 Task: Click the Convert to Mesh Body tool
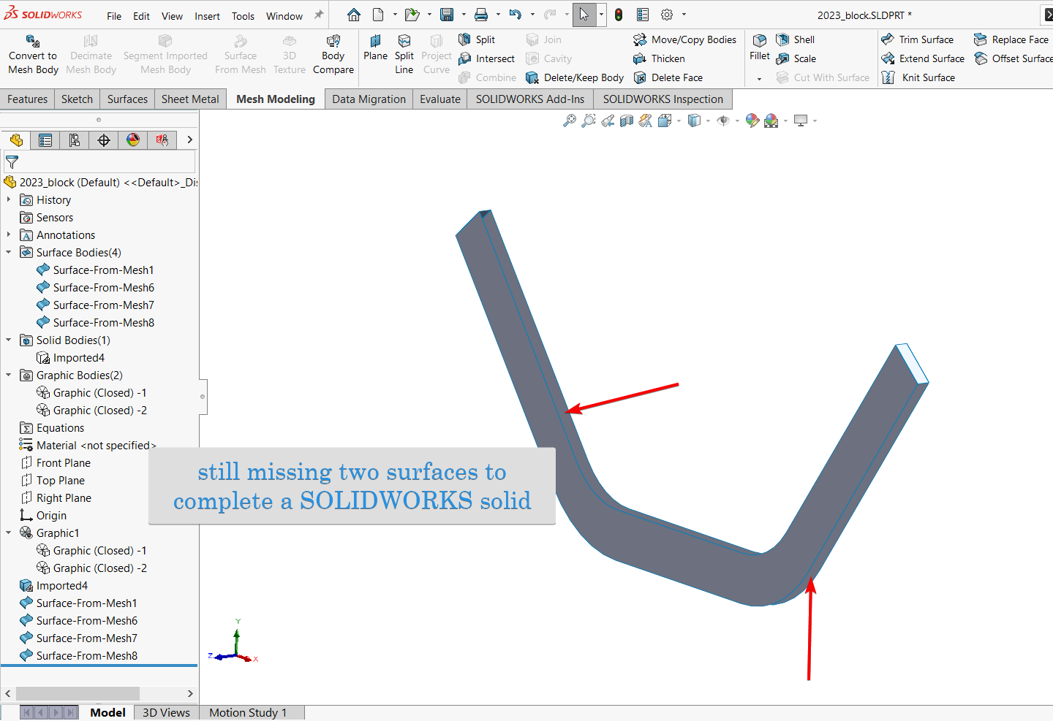coord(33,55)
